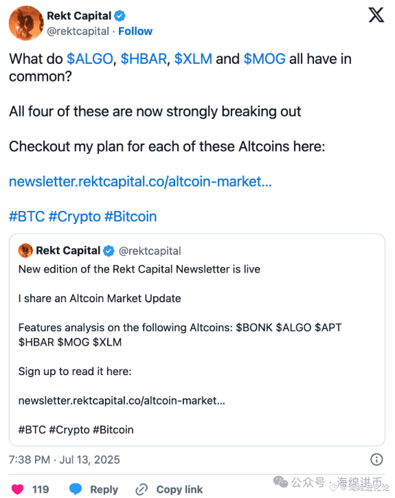Open the X logo icon
Screen dimensions: 395x498
pyautogui.click(x=376, y=15)
